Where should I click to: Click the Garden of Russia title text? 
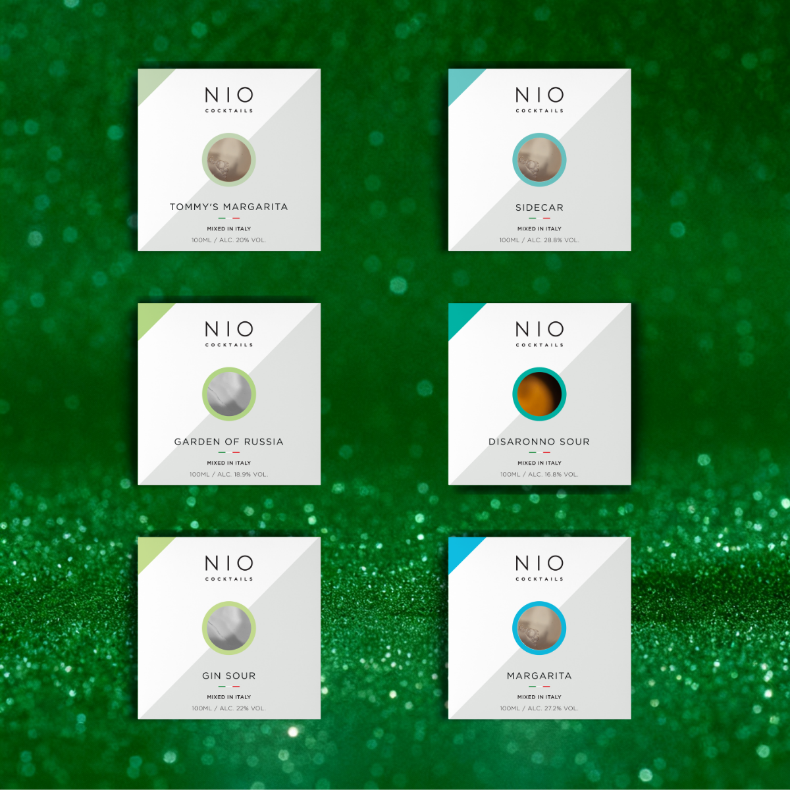(x=228, y=442)
